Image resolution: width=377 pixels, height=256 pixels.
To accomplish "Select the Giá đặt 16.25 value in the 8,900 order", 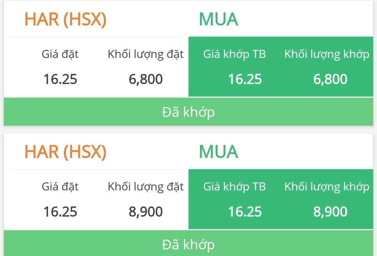I will pyautogui.click(x=60, y=212).
